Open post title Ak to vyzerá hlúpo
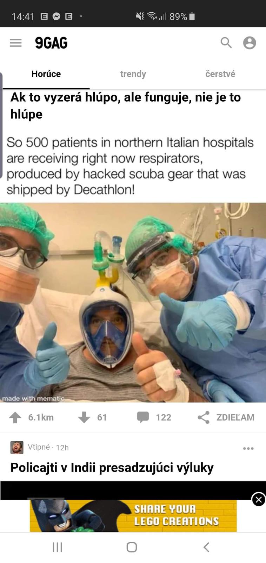Image resolution: width=266 pixels, height=563 pixels. pos(126,106)
